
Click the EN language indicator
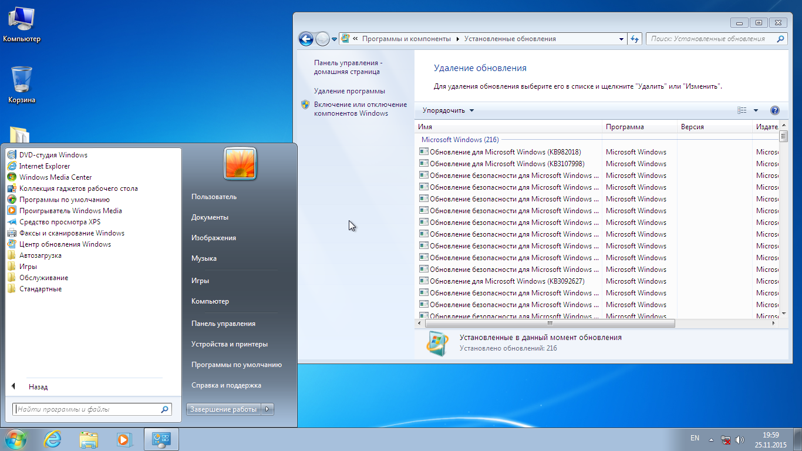695,438
